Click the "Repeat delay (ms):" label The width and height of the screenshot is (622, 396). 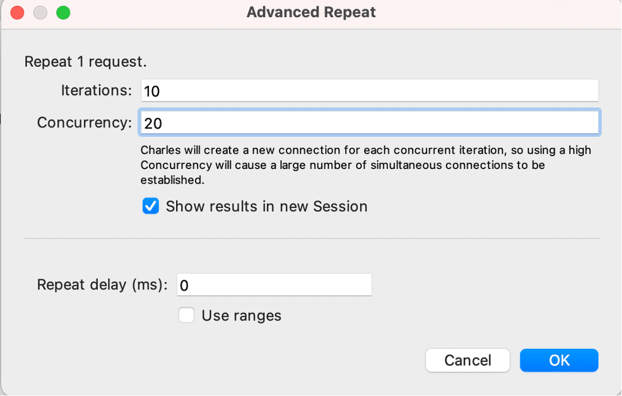(x=102, y=284)
